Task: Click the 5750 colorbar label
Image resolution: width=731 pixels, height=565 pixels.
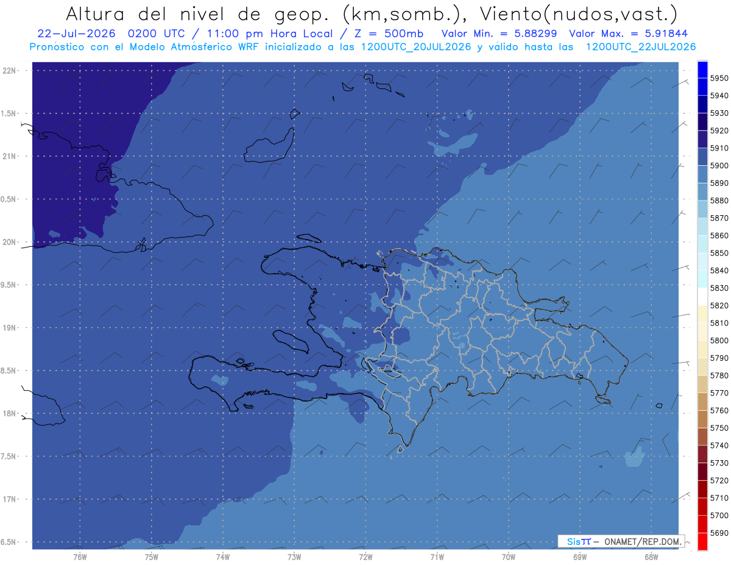Action: coord(719,428)
